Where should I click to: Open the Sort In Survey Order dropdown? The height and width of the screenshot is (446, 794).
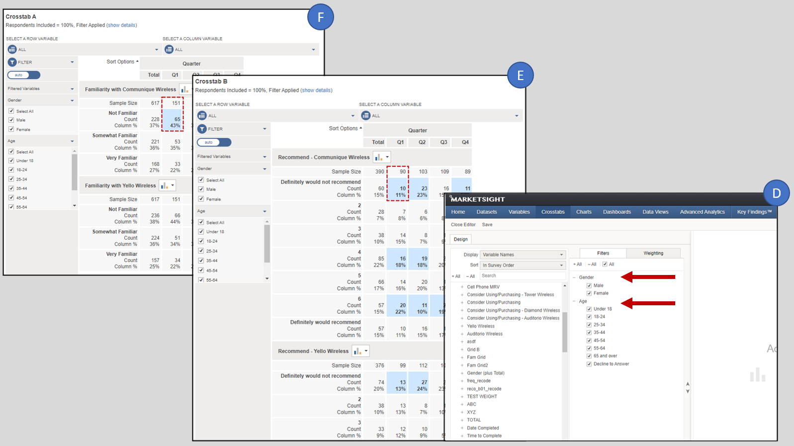tap(523, 265)
